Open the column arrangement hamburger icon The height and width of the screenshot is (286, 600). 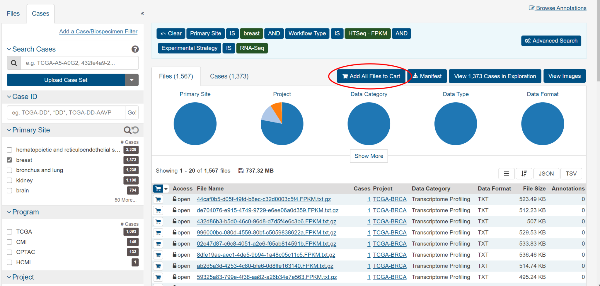pos(506,173)
